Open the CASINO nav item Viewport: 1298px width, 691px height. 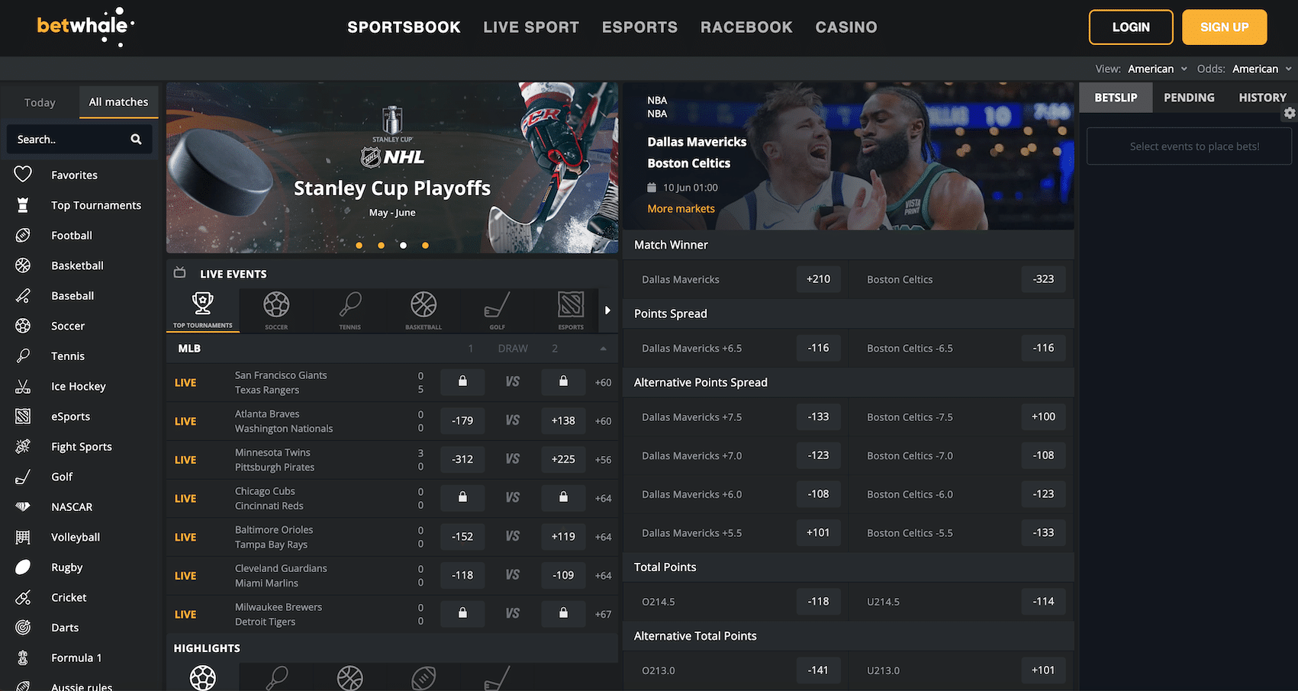click(846, 27)
